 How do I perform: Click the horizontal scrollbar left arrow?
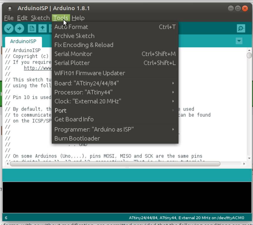point(8,164)
